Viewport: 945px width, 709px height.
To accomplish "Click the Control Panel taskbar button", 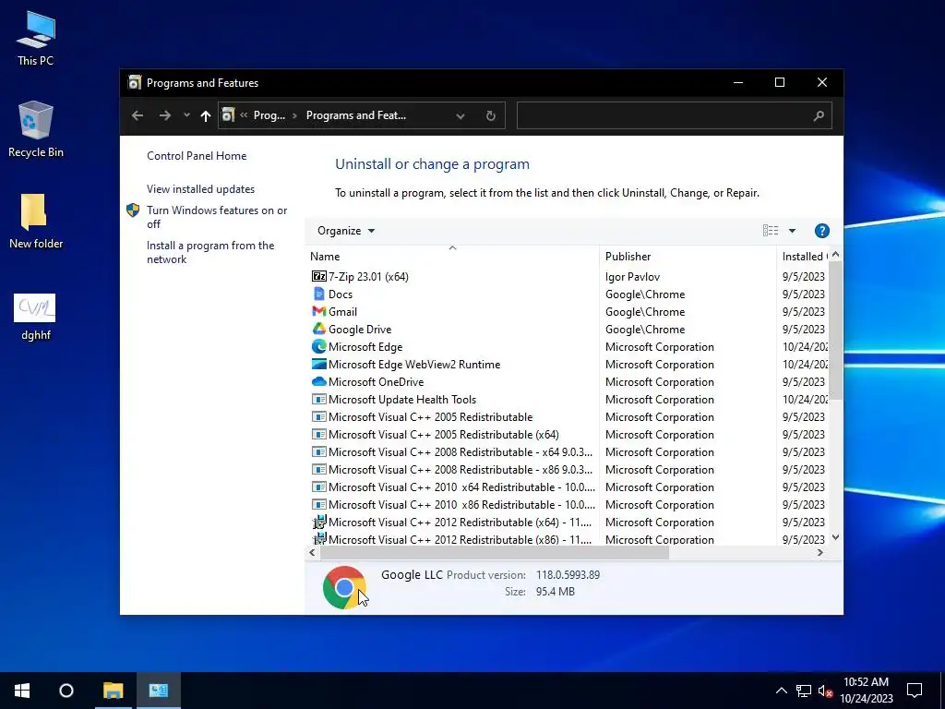I will point(159,691).
